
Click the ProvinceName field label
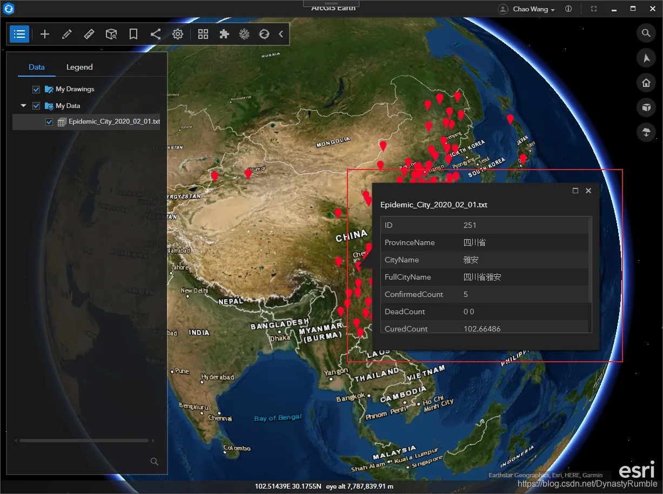pos(410,242)
